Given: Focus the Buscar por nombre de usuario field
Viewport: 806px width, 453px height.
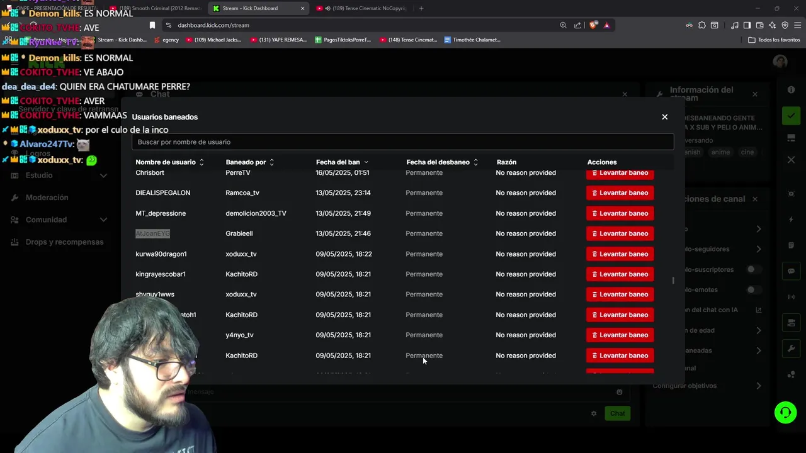Looking at the screenshot, I should (x=402, y=142).
